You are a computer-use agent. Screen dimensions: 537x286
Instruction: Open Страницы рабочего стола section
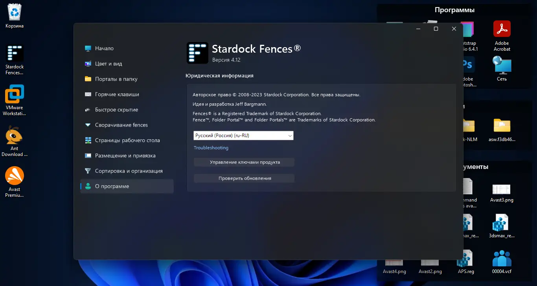pos(127,140)
